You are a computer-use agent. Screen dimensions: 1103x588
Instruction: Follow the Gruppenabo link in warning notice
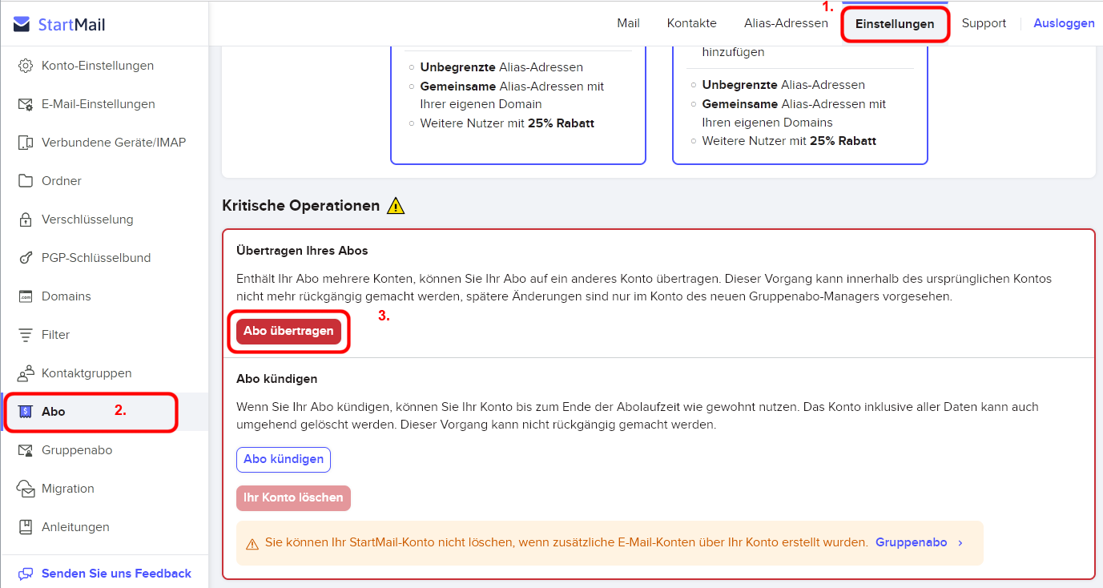pos(911,542)
